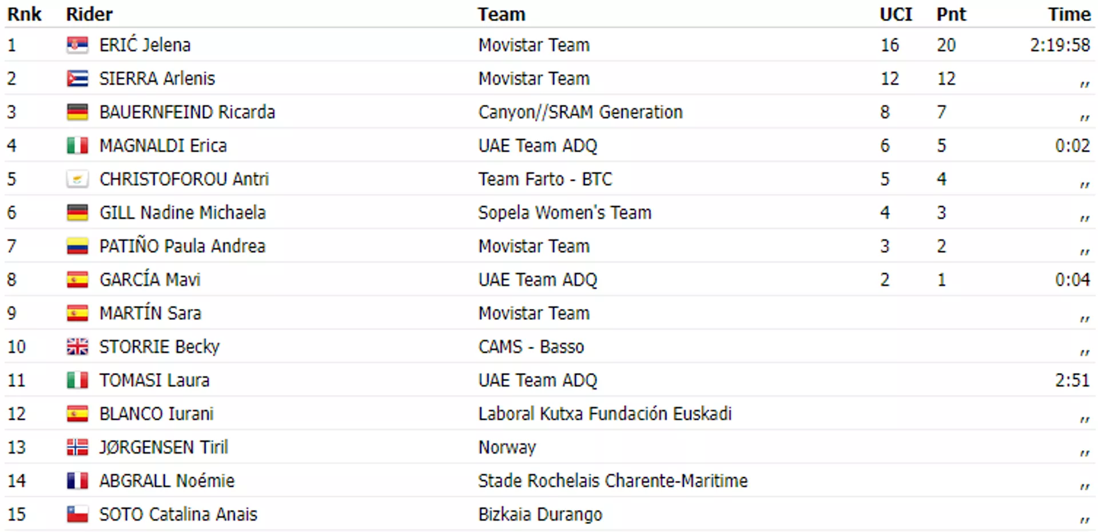
Task: Sort by the UCI column header
Action: click(x=896, y=14)
